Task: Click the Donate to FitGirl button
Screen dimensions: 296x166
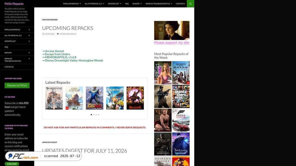Action: pos(17,86)
